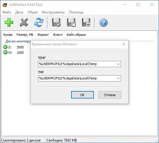Viewport: 159px width, 143px height.
Task: Click the green check icon of disk W:
Action: click(x=5, y=52)
